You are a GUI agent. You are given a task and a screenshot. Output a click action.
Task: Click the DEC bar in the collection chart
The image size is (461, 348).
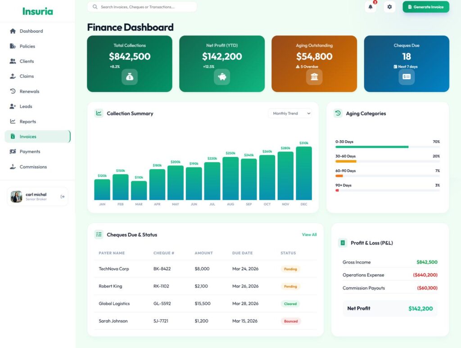304,173
